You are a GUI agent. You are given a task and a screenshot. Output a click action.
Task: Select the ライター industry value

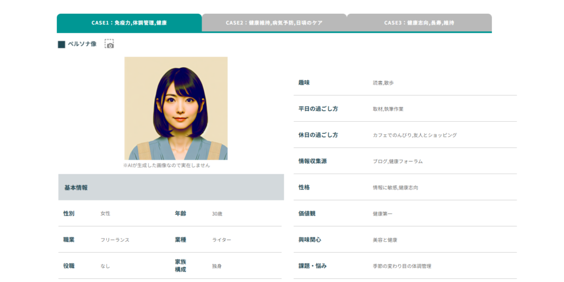click(221, 240)
